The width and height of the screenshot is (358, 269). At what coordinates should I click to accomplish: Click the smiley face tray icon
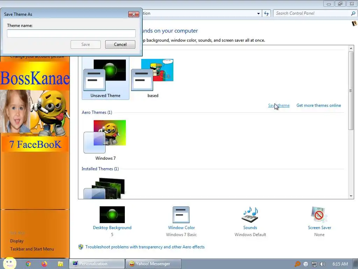click(x=306, y=264)
